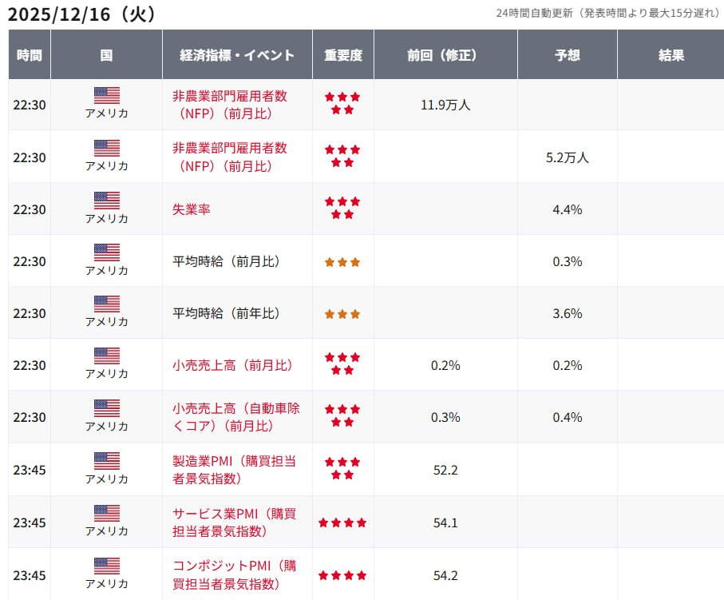Open the コンポジットPMI event link

(235, 574)
